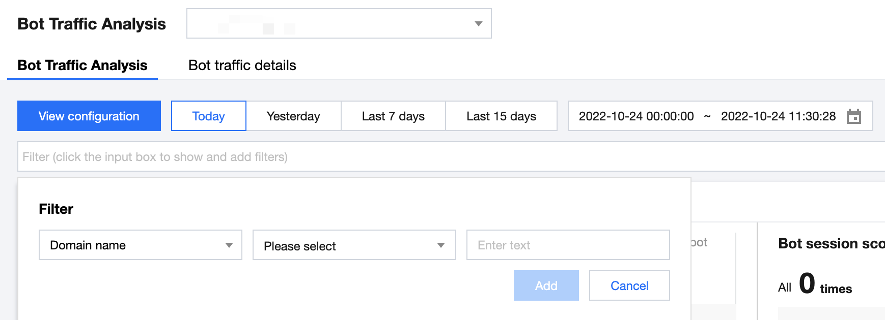The width and height of the screenshot is (885, 320).
Task: Select the underlined Bot Traffic Analysis tab
Action: [x=82, y=66]
